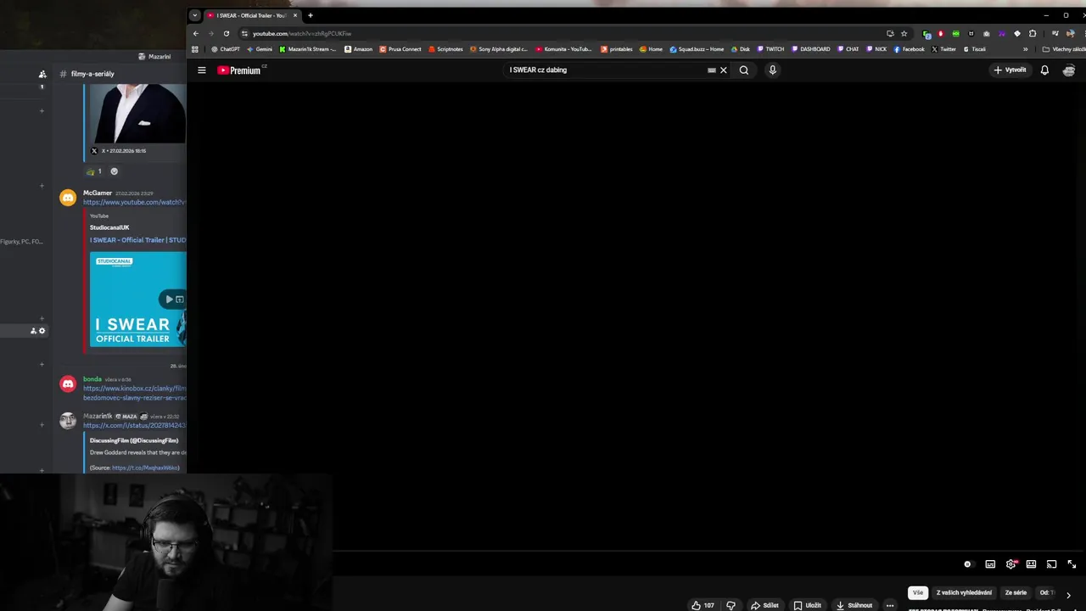The image size is (1086, 611).
Task: Open the I SWEAR trailer thumbnail in Discord
Action: 138,300
